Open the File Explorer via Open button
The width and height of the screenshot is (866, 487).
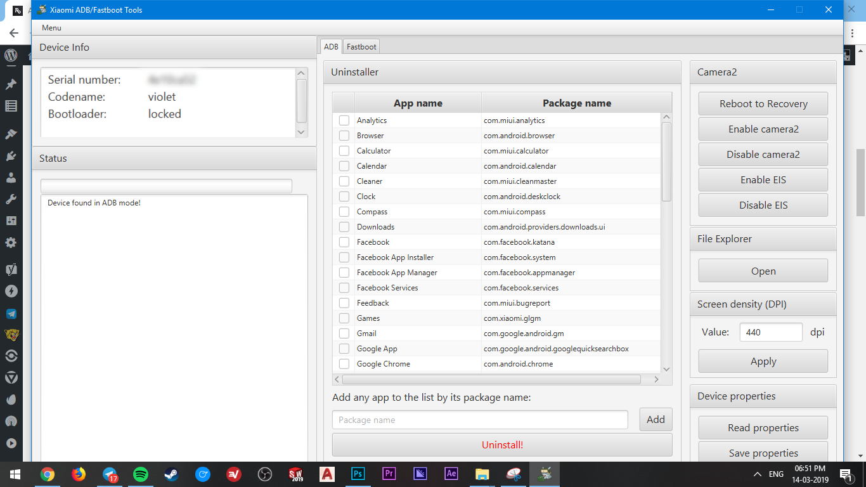tap(763, 271)
